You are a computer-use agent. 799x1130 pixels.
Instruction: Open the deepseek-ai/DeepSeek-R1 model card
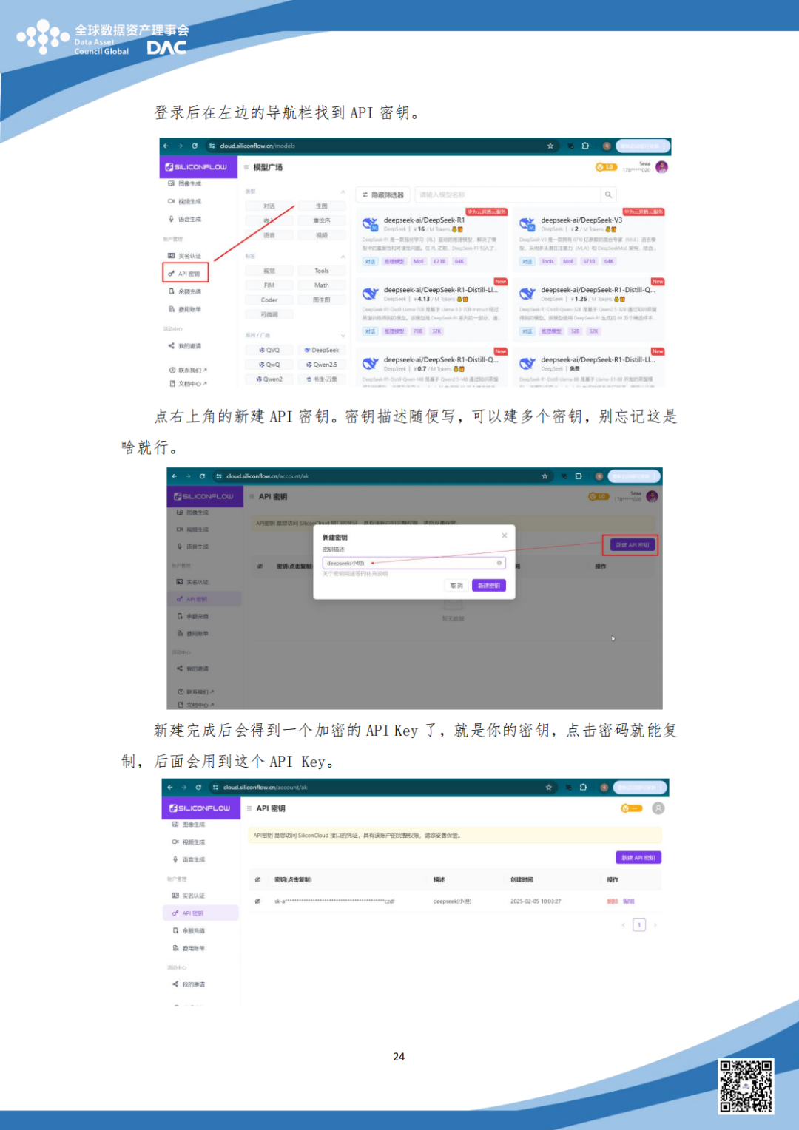pyautogui.click(x=433, y=239)
